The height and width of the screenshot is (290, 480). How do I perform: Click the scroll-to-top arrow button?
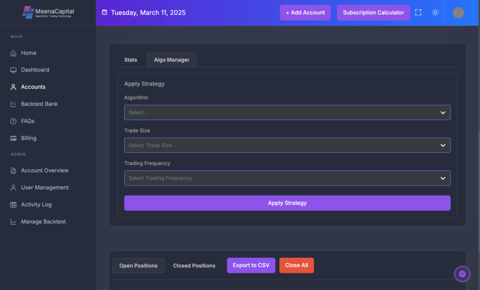(462, 274)
